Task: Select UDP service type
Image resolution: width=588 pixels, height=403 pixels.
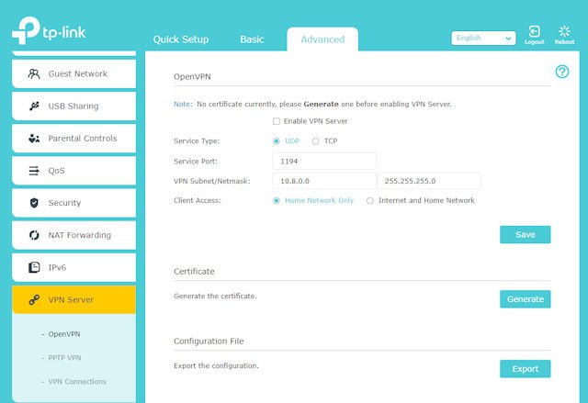Action: point(277,141)
